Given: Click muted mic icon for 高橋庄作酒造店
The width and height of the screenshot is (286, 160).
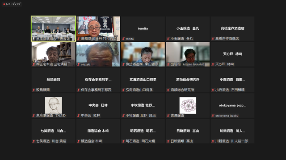Looking at the screenshot, I should coord(213,39).
